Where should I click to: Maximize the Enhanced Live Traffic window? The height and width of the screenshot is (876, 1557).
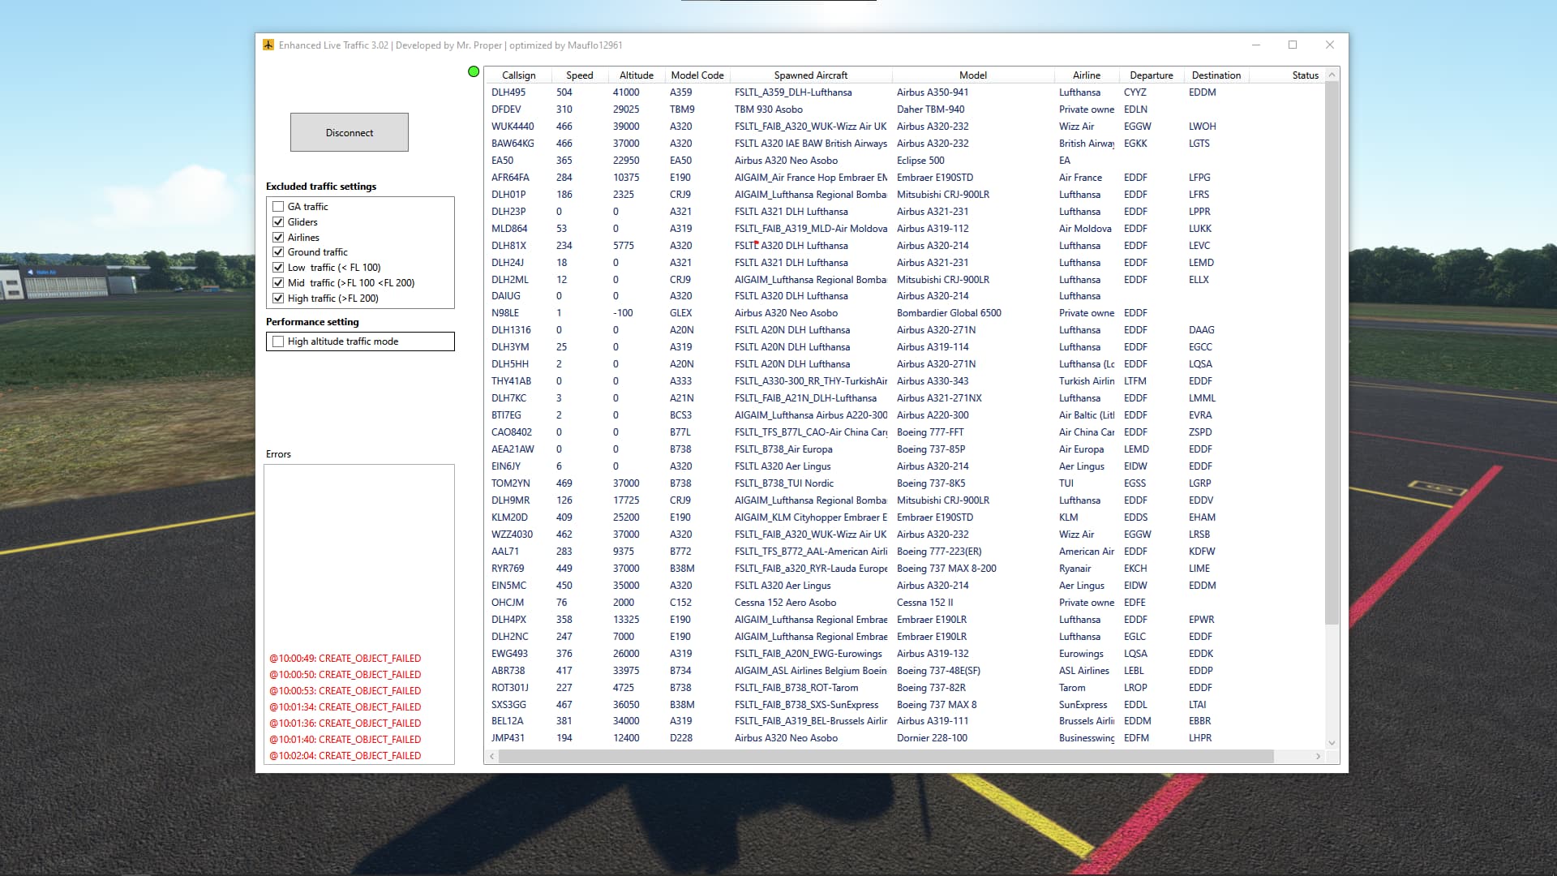(x=1293, y=45)
